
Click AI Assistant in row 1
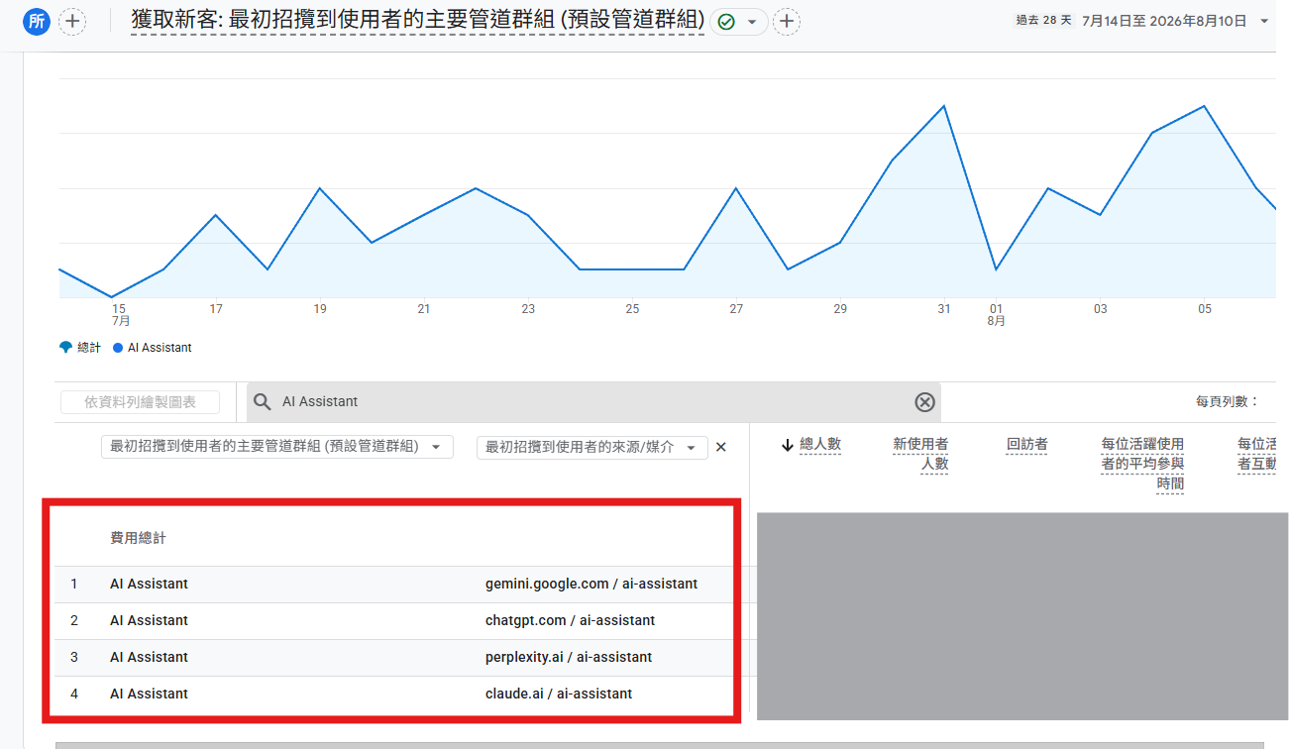149,584
